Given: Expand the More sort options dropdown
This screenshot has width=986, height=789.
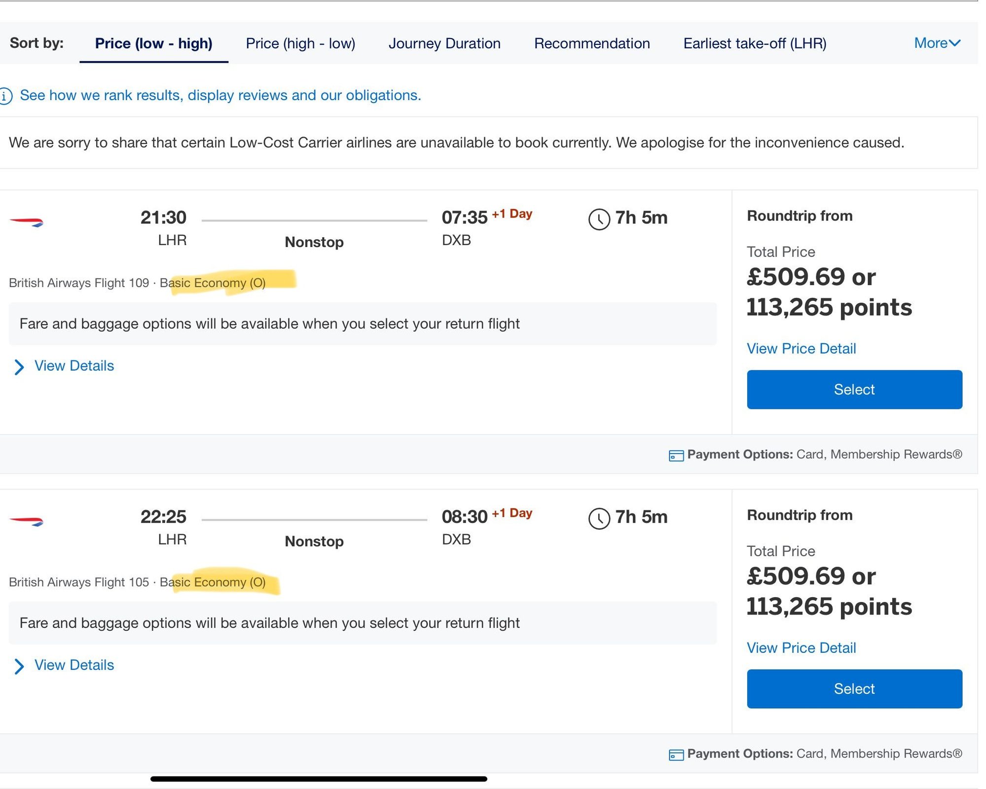Looking at the screenshot, I should click(x=937, y=43).
